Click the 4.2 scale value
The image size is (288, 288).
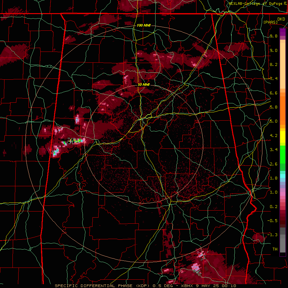(x=274, y=136)
